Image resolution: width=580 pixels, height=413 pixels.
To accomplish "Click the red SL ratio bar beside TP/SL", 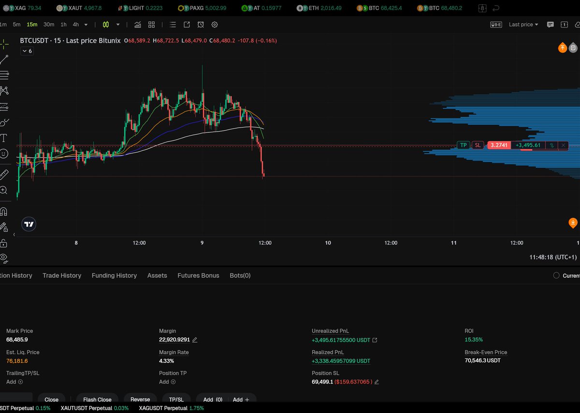I will 499,145.
